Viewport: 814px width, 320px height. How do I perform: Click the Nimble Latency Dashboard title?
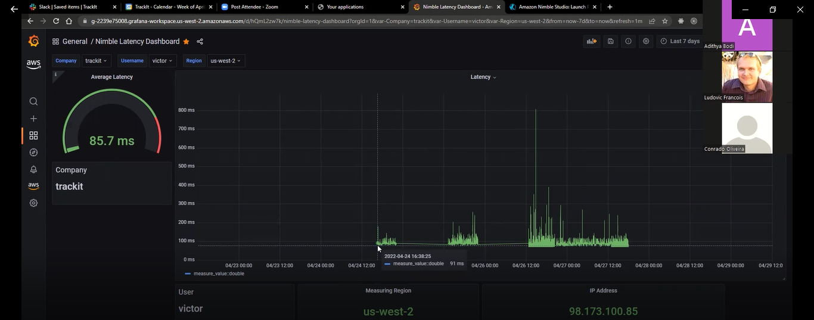pyautogui.click(x=137, y=42)
